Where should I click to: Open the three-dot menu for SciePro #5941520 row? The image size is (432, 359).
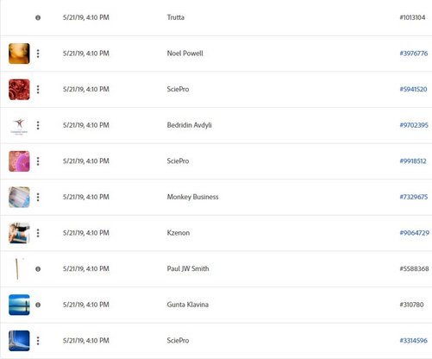(x=38, y=90)
